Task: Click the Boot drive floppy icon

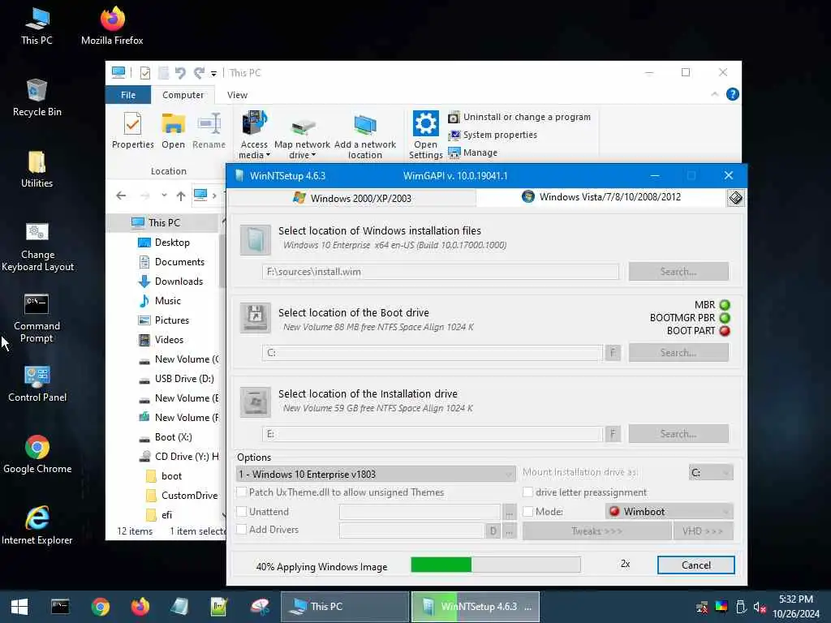Action: 255,317
